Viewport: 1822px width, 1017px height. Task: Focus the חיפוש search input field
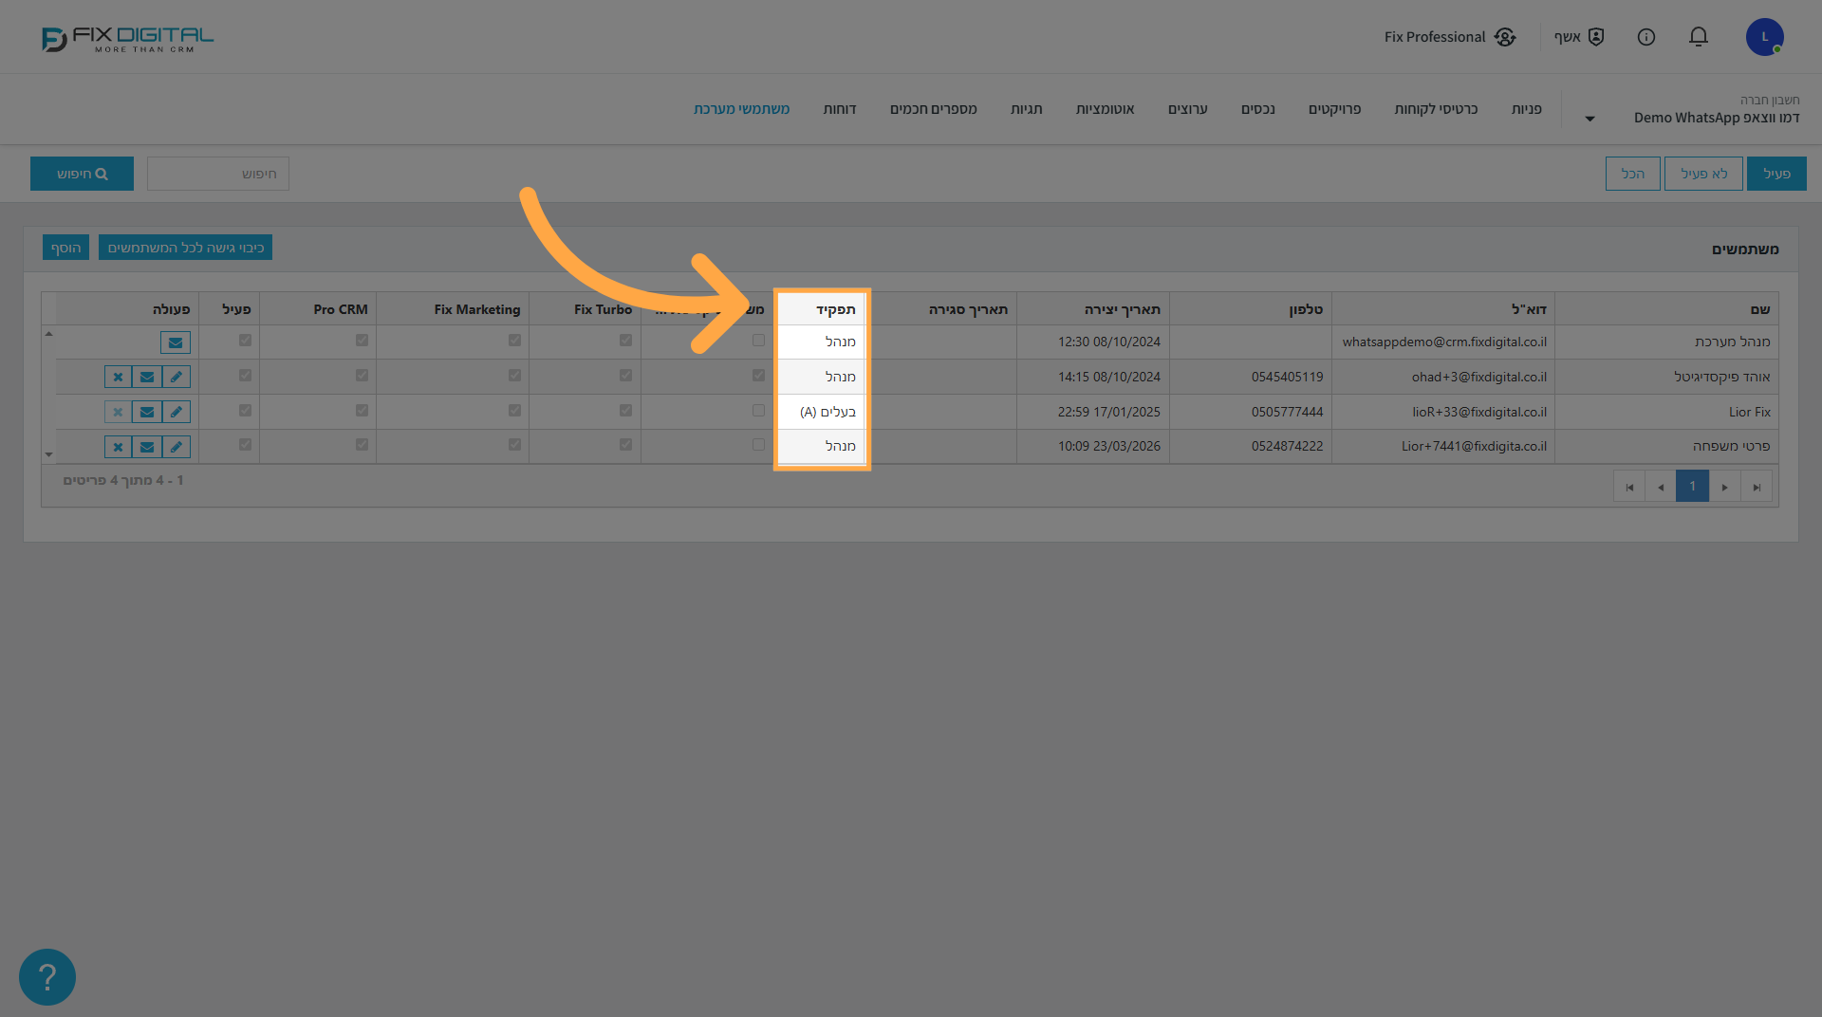click(218, 174)
